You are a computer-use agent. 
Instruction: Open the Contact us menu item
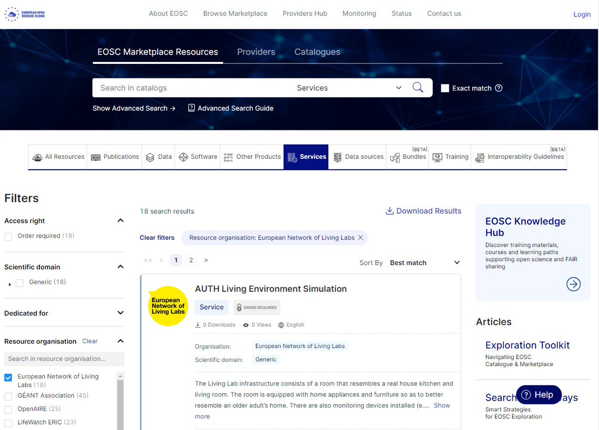point(444,13)
